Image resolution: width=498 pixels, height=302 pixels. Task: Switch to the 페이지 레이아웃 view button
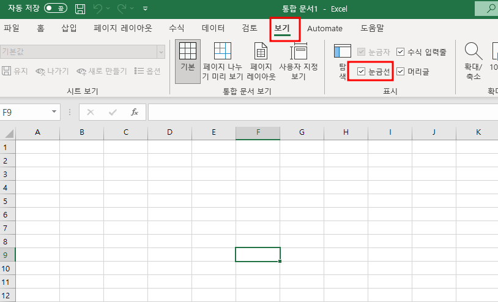pyautogui.click(x=261, y=61)
